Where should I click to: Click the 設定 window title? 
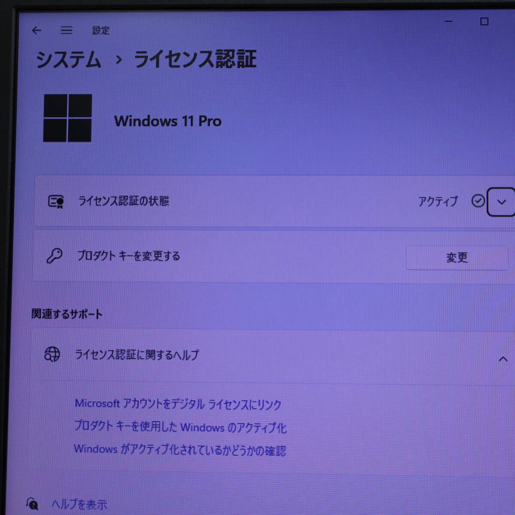(x=101, y=30)
